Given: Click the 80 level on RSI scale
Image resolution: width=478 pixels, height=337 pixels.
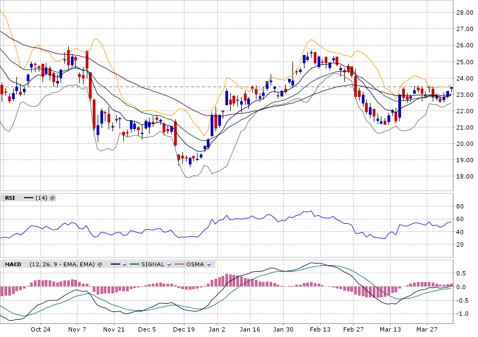Looking at the screenshot, I should 461,206.
